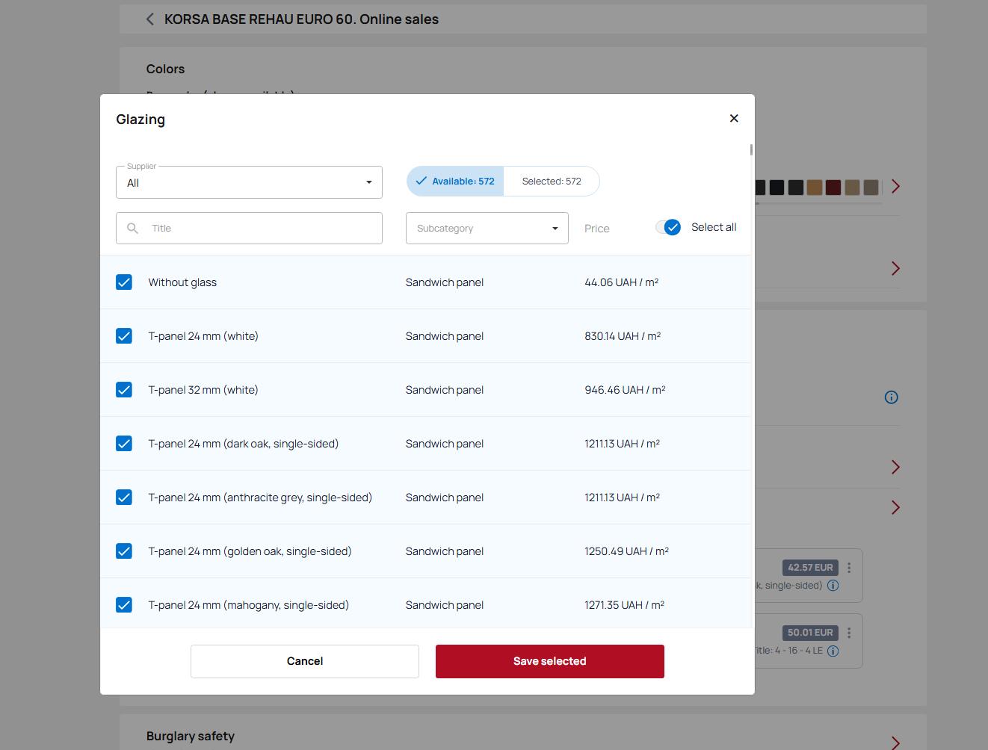Close the Glazing dialog with the X icon
Image resolution: width=988 pixels, height=750 pixels.
[733, 118]
